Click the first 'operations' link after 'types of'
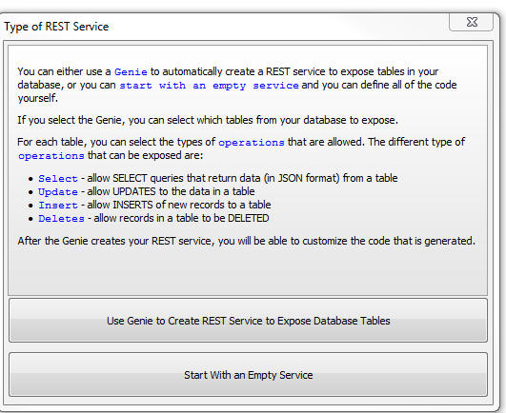 252,142
